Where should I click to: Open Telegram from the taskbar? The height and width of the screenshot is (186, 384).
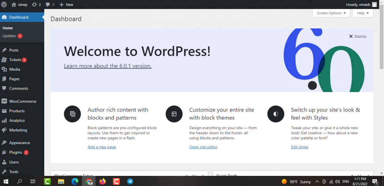tap(130, 182)
